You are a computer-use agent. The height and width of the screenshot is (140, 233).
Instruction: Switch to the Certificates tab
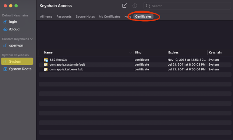coord(143,16)
